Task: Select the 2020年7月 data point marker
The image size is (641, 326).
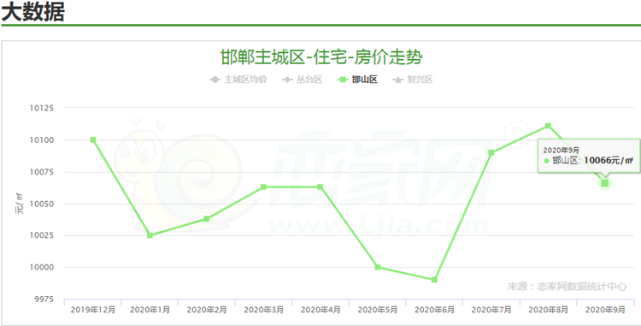Action: coord(491,152)
